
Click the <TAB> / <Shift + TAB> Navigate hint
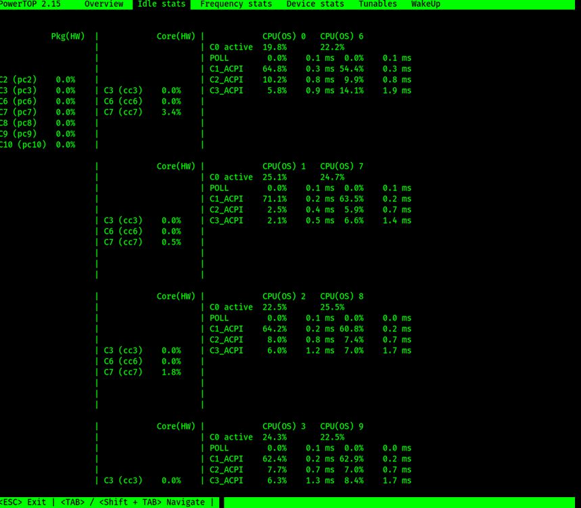click(x=133, y=502)
